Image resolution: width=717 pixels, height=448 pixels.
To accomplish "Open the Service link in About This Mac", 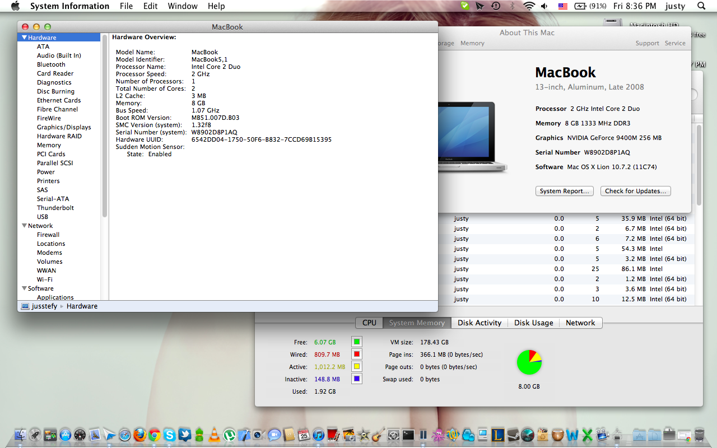I will pos(675,43).
